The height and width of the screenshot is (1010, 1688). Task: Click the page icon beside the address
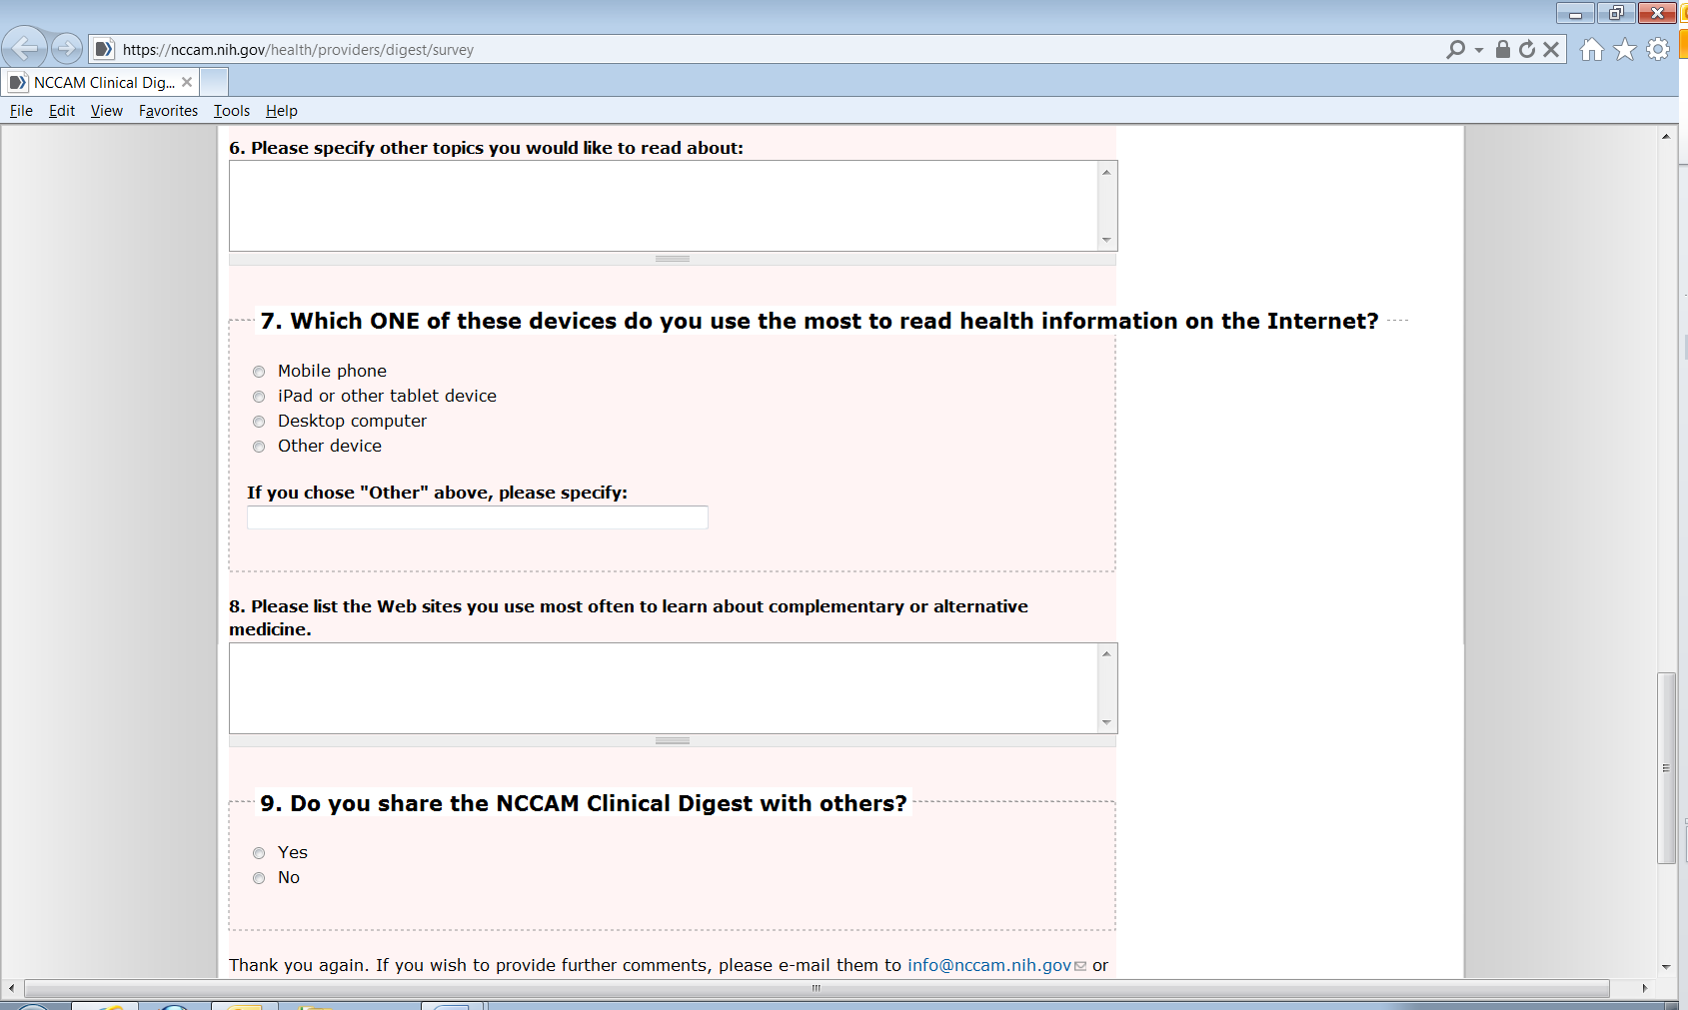pyautogui.click(x=103, y=49)
